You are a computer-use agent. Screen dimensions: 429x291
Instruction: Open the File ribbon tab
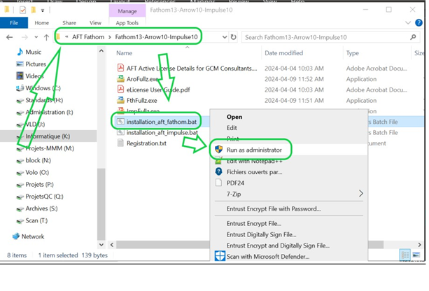pyautogui.click(x=14, y=23)
